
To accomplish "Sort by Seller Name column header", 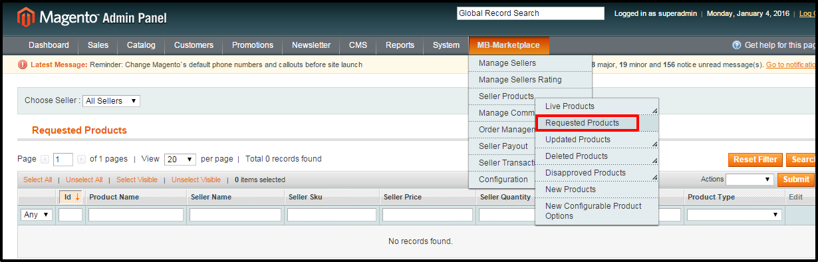I will tap(211, 197).
